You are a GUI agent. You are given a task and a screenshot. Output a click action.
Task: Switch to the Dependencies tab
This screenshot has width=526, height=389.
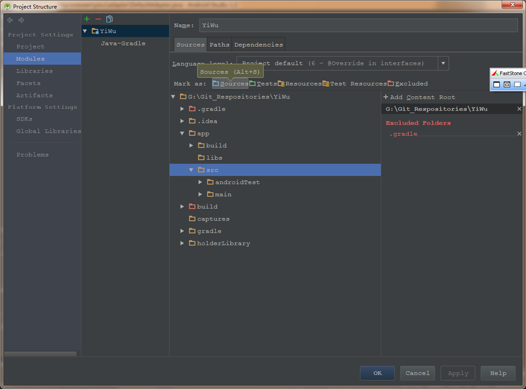[x=258, y=45]
